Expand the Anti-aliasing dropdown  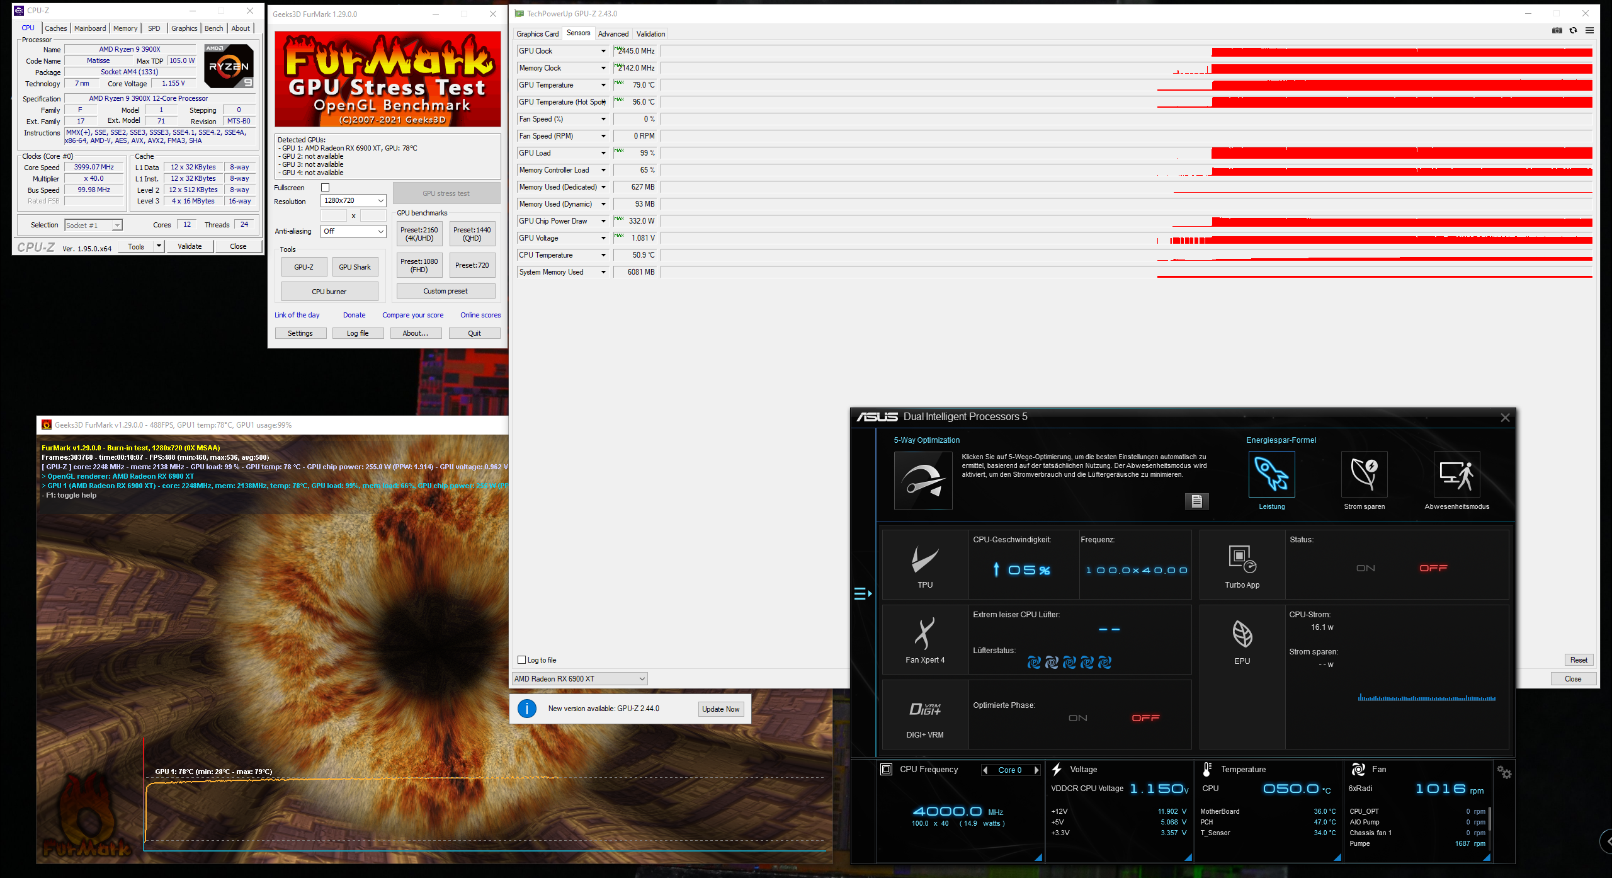pos(353,231)
